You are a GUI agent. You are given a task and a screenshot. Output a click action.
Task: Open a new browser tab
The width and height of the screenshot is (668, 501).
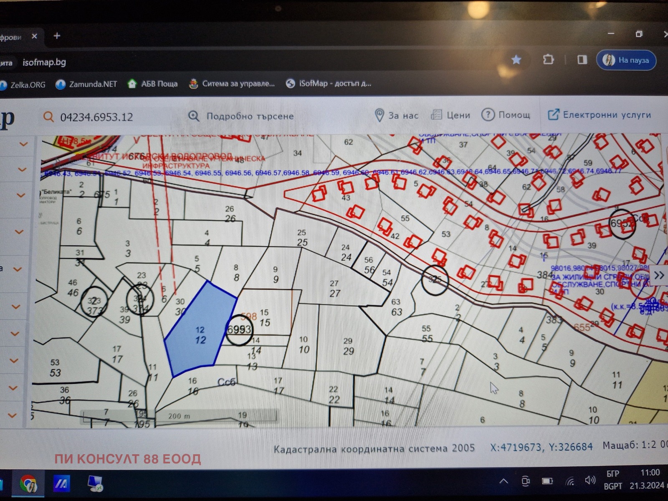pyautogui.click(x=57, y=36)
